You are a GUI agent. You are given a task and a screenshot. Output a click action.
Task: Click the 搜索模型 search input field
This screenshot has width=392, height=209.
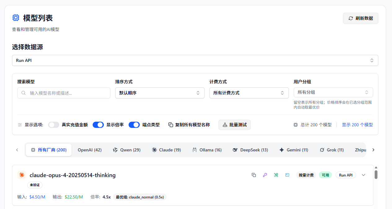[64, 93]
